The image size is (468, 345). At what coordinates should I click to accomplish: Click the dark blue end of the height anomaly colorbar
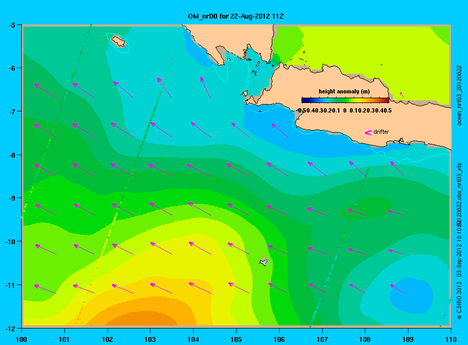[x=304, y=100]
